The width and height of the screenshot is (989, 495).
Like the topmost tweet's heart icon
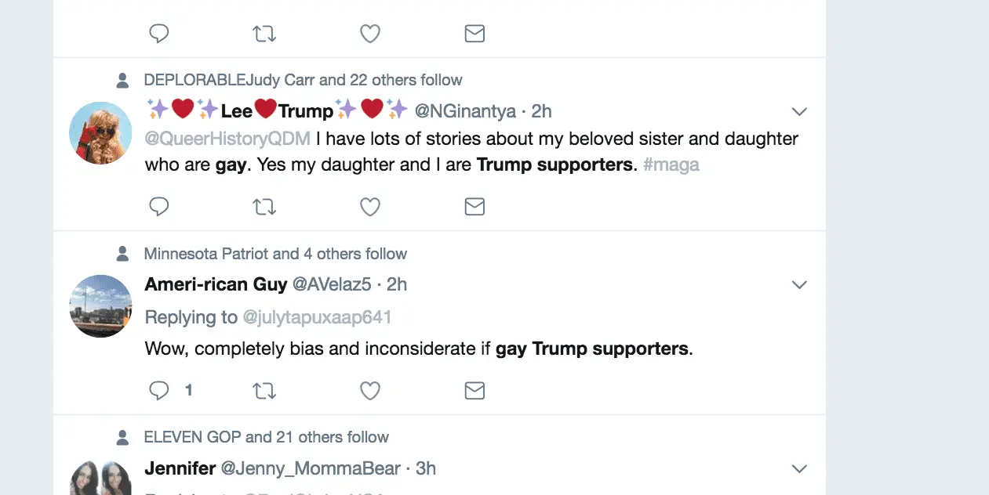pyautogui.click(x=369, y=34)
